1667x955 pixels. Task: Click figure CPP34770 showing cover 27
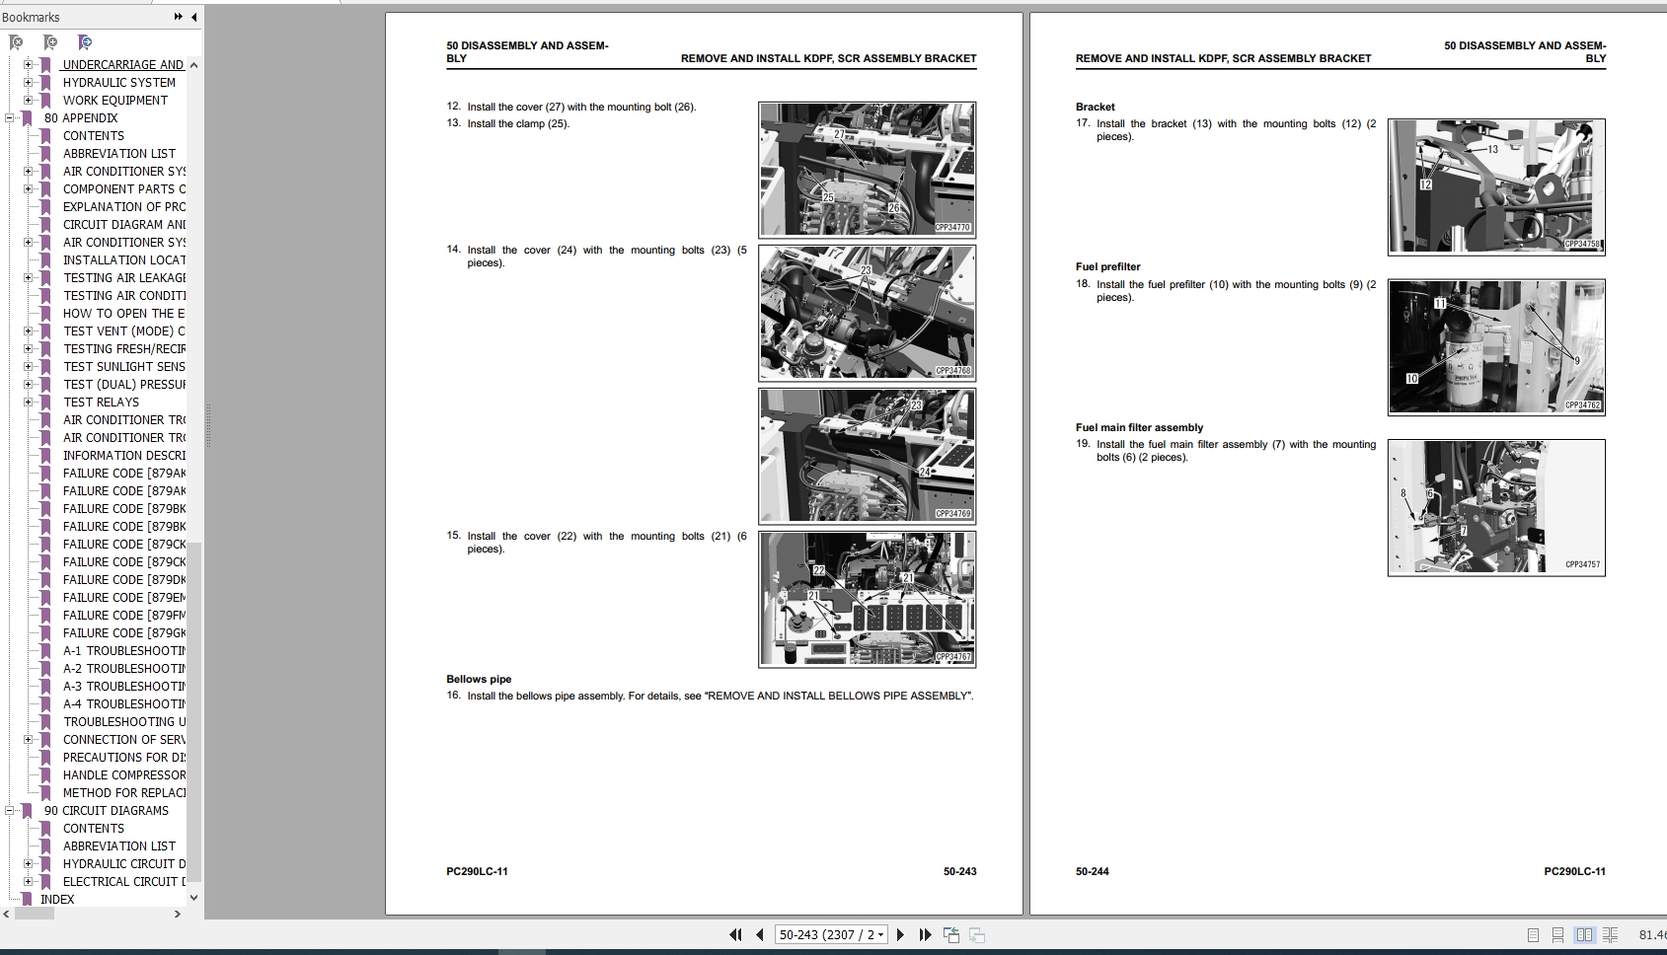pos(867,169)
